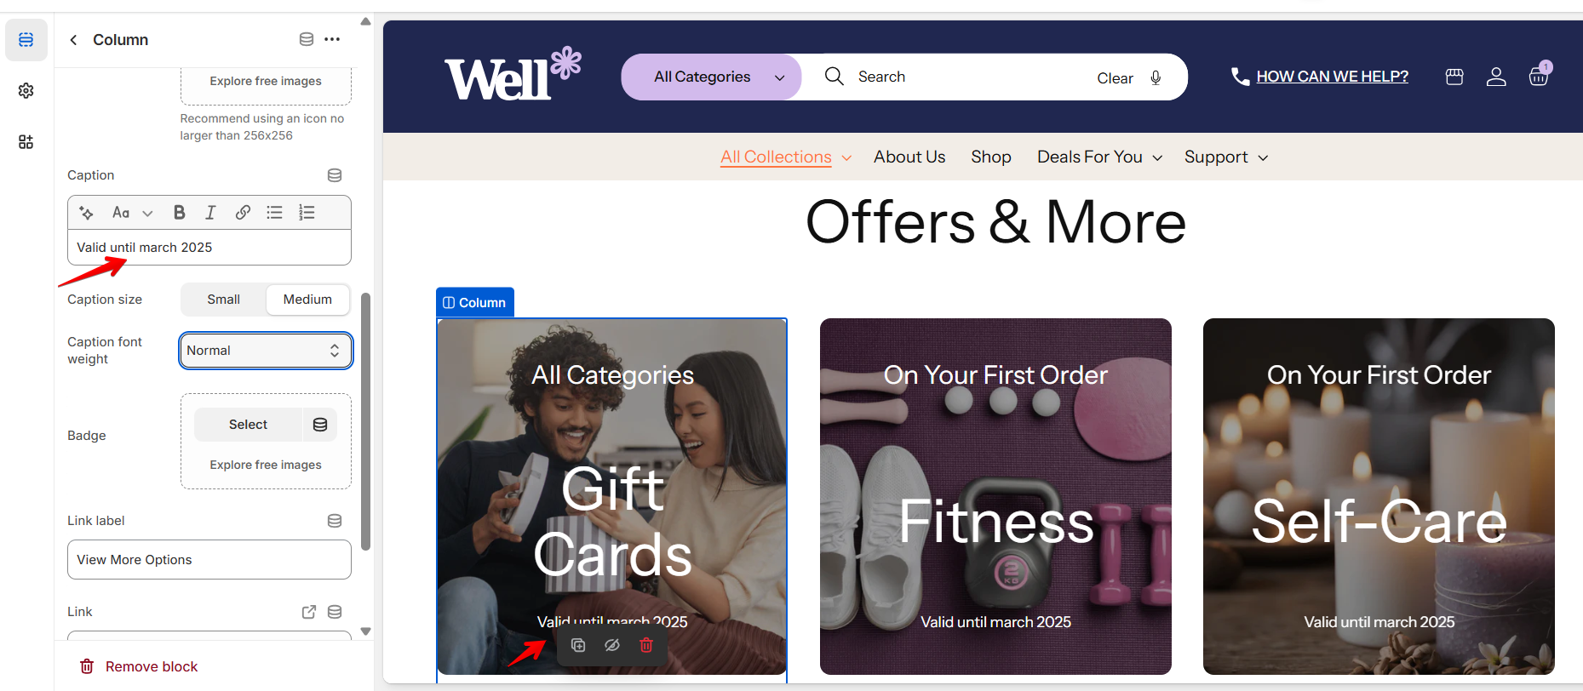Delete the block using red trash icon

click(x=646, y=645)
